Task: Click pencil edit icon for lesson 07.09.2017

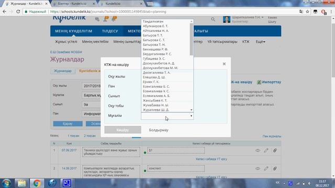Action: (266, 150)
